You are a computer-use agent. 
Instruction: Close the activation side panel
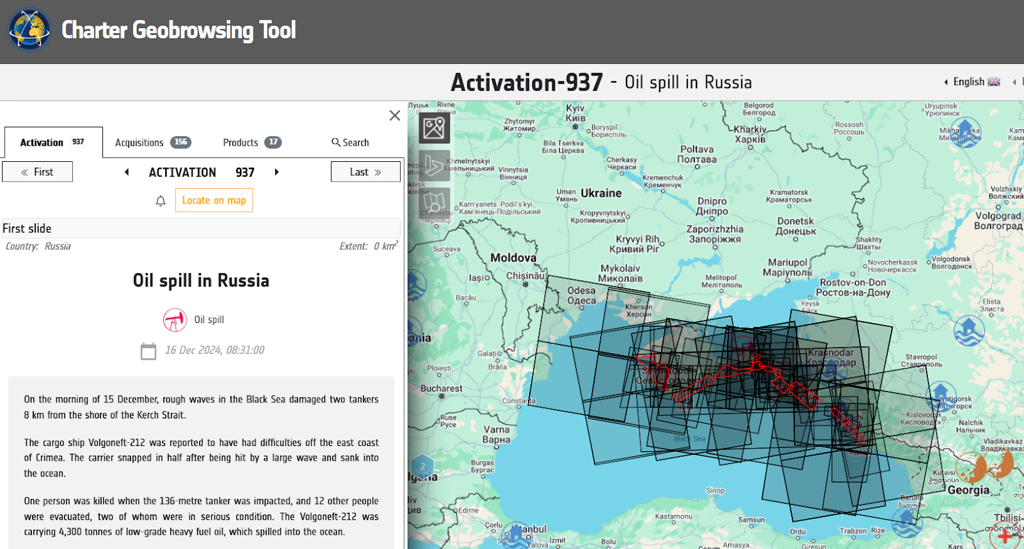(x=395, y=115)
